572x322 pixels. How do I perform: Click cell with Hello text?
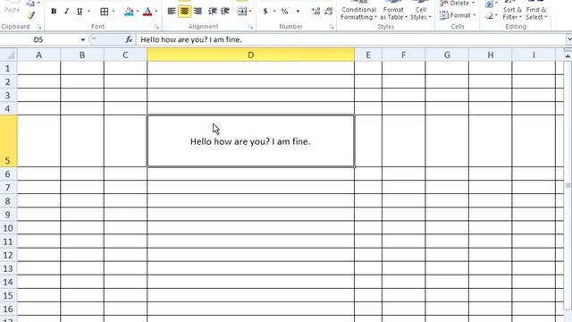coord(250,141)
